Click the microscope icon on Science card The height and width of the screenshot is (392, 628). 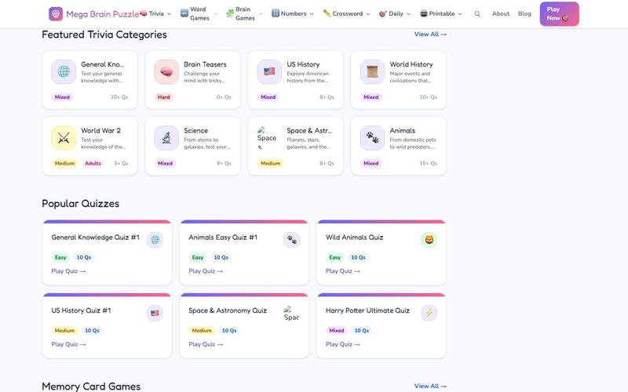pos(166,138)
